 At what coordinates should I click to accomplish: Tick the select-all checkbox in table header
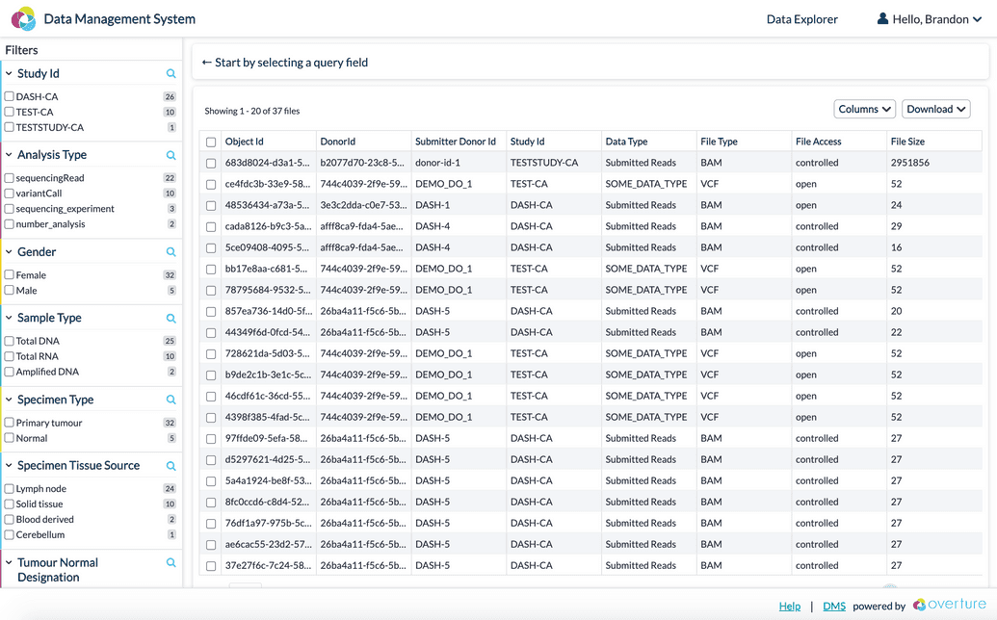(x=211, y=142)
